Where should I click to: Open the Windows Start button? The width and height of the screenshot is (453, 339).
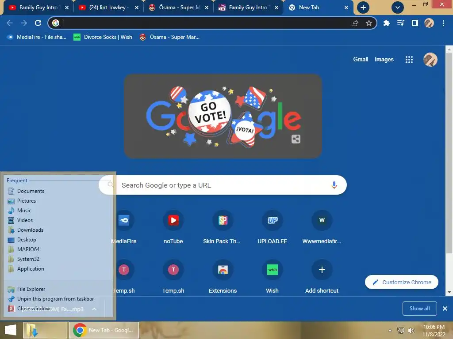pos(11,330)
